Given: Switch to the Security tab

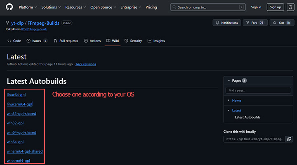Looking at the screenshot, I should 133,41.
